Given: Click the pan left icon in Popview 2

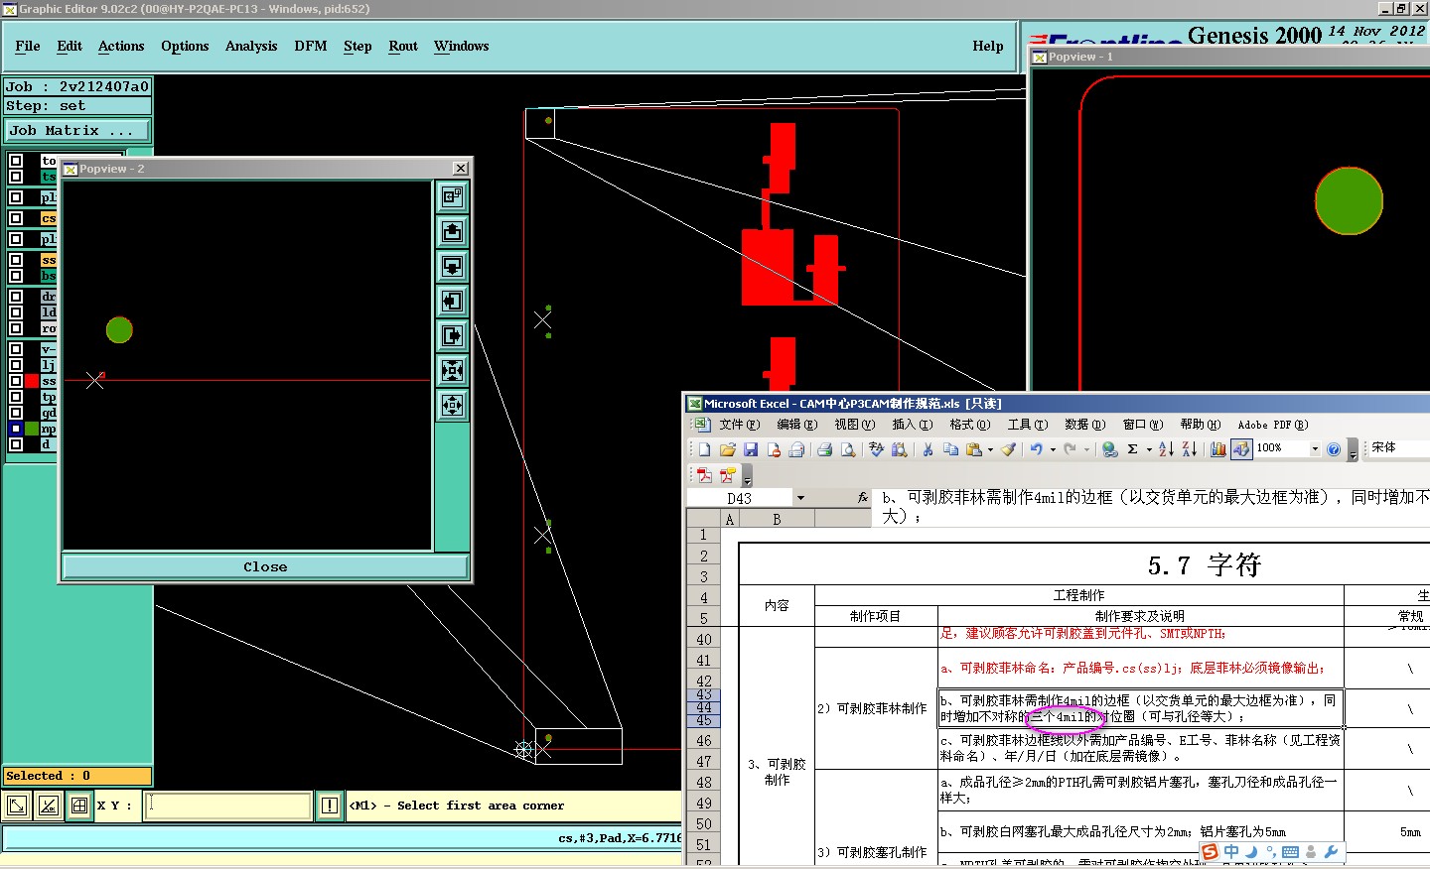Looking at the screenshot, I should pos(453,302).
